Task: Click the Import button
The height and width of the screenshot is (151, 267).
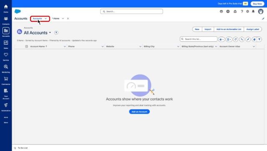Action: [208, 29]
